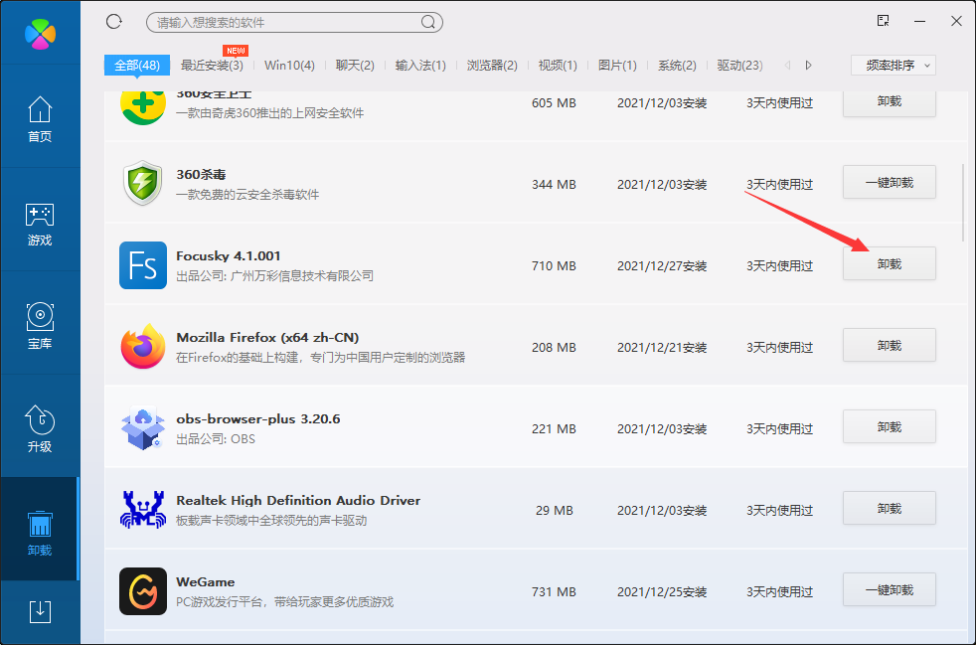This screenshot has height=645, width=976.
Task: Click the WeGame application icon
Action: [x=143, y=591]
